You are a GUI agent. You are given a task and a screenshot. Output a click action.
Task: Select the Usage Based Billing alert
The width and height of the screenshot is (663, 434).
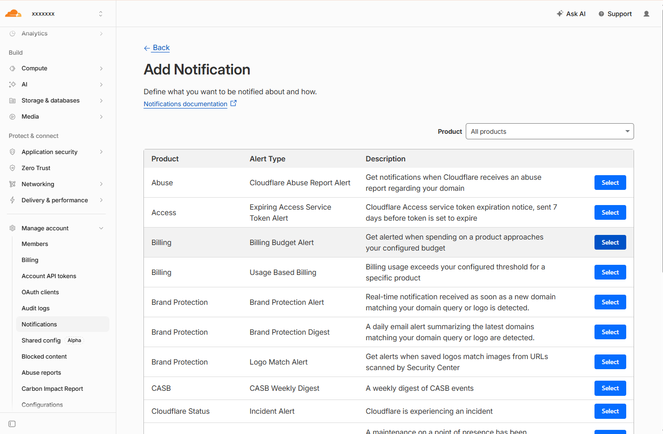click(x=610, y=272)
